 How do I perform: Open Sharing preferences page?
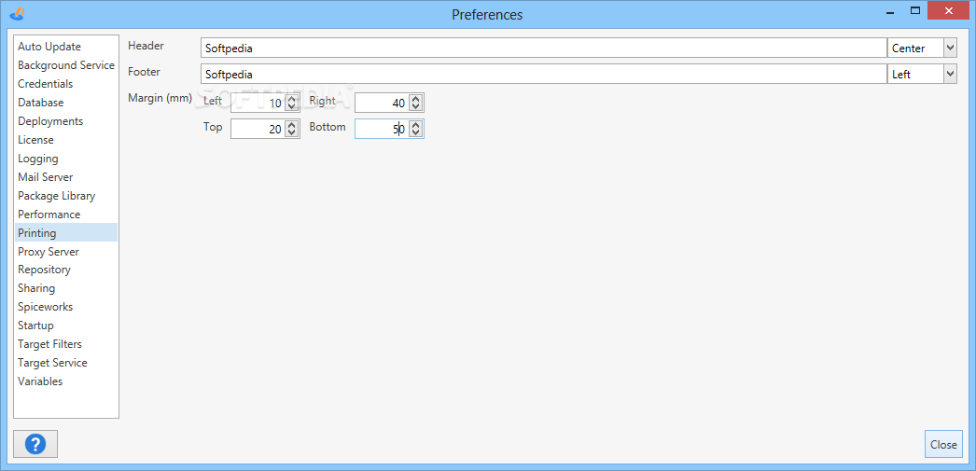[66, 288]
